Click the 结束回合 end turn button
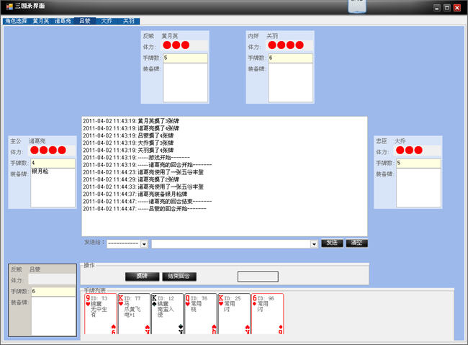Image resolution: width=468 pixels, height=345 pixels. click(x=179, y=277)
